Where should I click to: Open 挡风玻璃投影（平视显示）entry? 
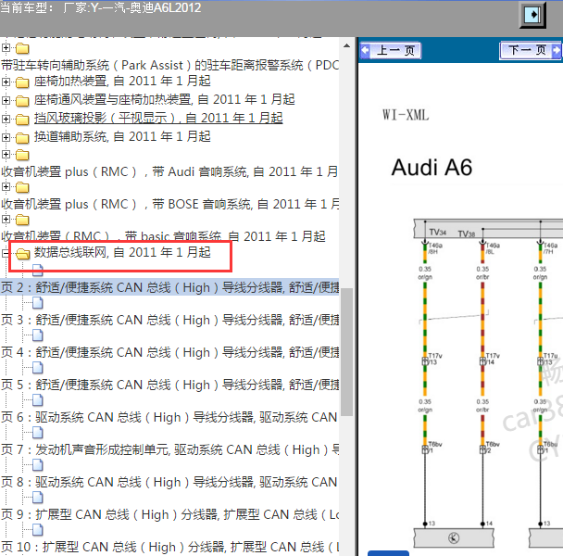(x=158, y=119)
